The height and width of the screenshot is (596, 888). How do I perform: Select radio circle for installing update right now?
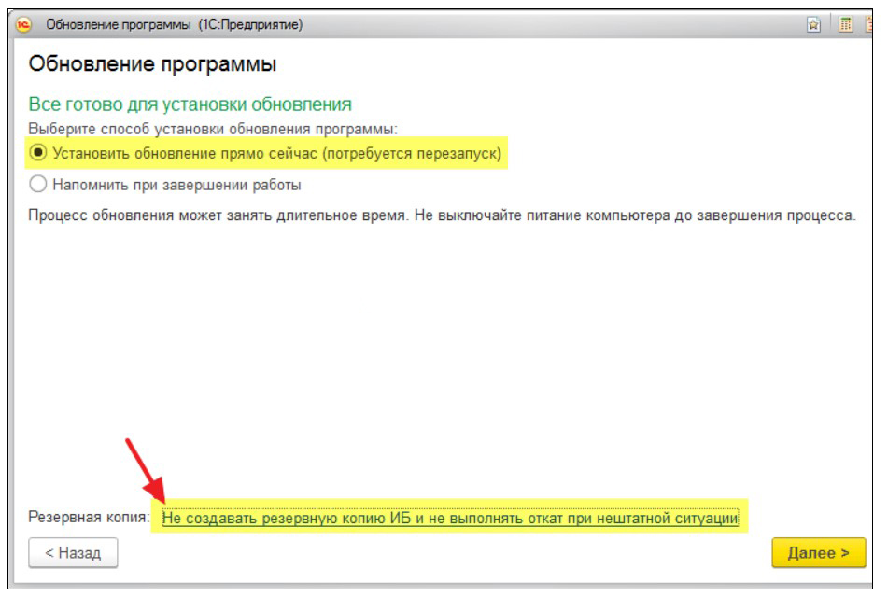[38, 152]
